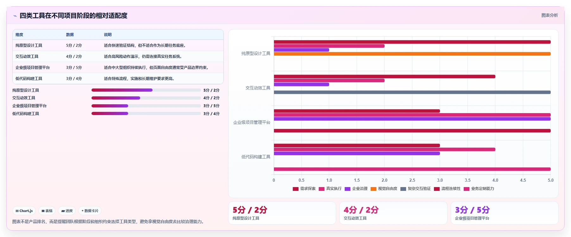
Task: Click the 企业级项目管理平台 y-axis label in the chart
Action: point(252,123)
